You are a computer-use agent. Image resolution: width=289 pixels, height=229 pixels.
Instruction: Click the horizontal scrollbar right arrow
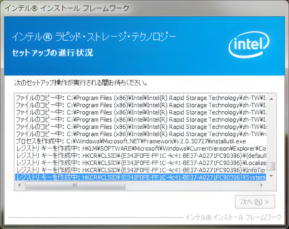tap(262, 185)
